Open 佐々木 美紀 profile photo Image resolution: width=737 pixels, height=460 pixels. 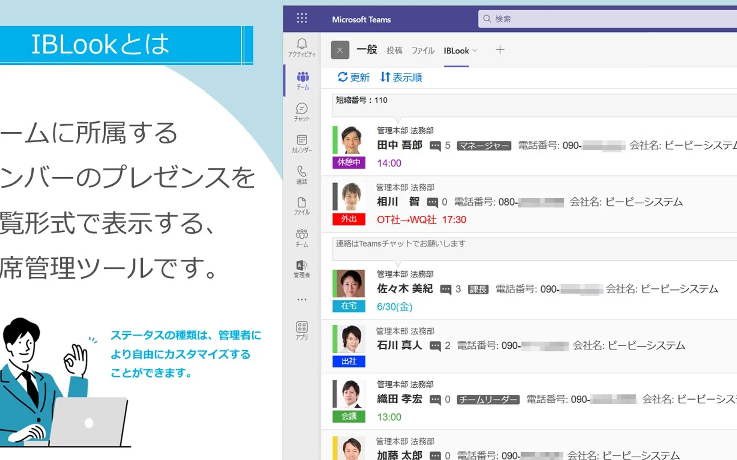pyautogui.click(x=351, y=283)
